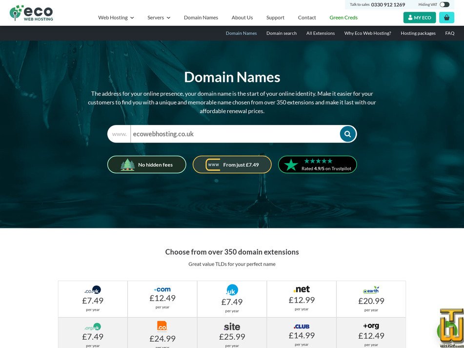Open the shopping basket icon
Viewport: 464px width, 348px height.
pos(446,17)
